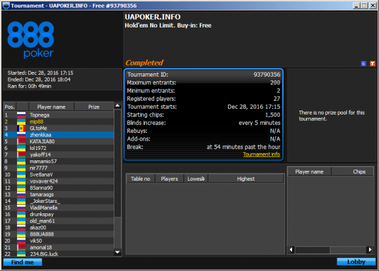The width and height of the screenshot is (379, 271).
Task: Click the UAPOKER.INFO tournament title
Action: tap(152, 17)
